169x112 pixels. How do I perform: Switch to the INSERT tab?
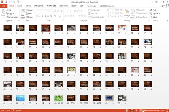pyautogui.click(x=20, y=6)
